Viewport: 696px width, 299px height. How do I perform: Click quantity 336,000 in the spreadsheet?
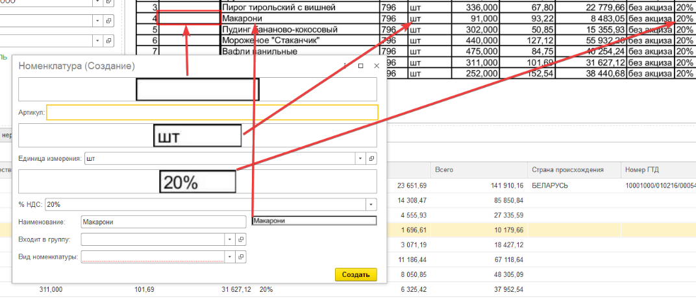pos(482,8)
